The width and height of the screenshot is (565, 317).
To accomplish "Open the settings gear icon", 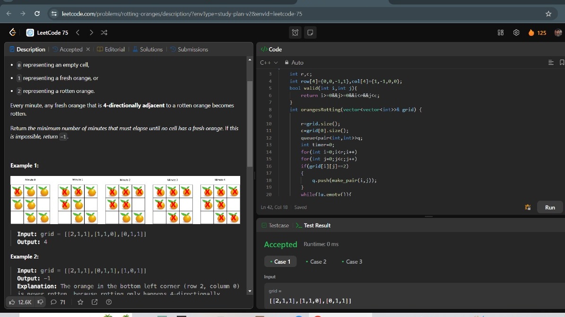I will click(x=516, y=33).
